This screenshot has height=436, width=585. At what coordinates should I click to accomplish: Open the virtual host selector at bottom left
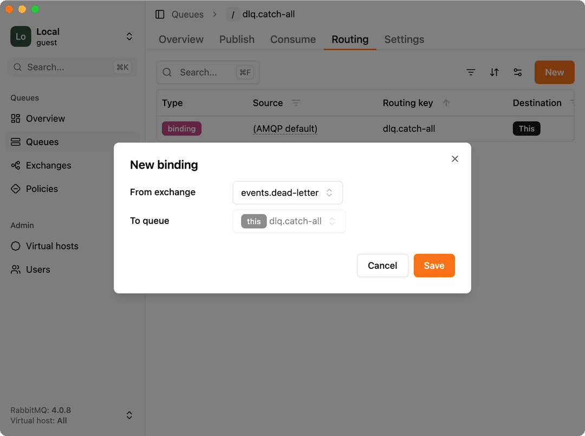tap(129, 415)
